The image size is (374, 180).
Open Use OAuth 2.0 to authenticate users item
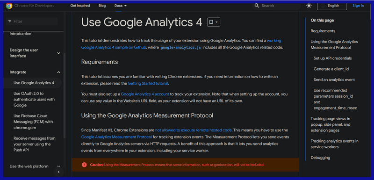[x=34, y=100]
